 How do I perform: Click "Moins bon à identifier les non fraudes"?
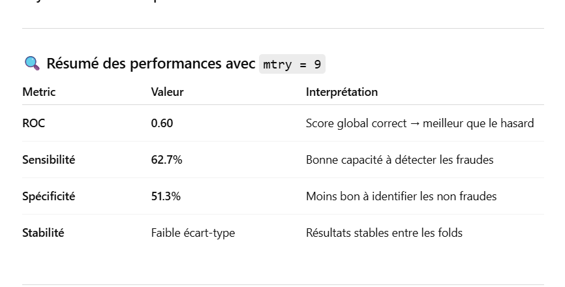pyautogui.click(x=401, y=196)
